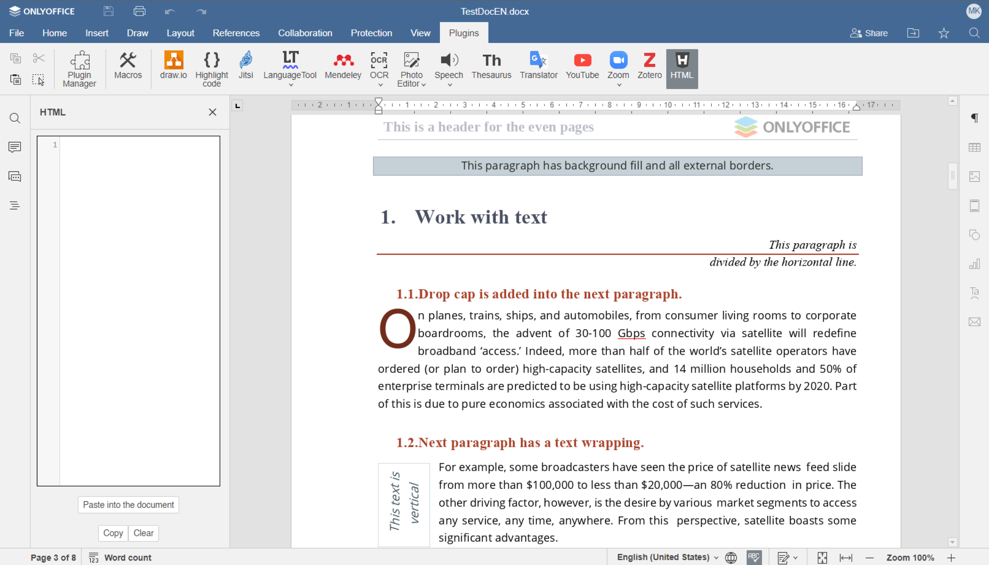The image size is (989, 565).
Task: Open the File menu
Action: tap(16, 33)
